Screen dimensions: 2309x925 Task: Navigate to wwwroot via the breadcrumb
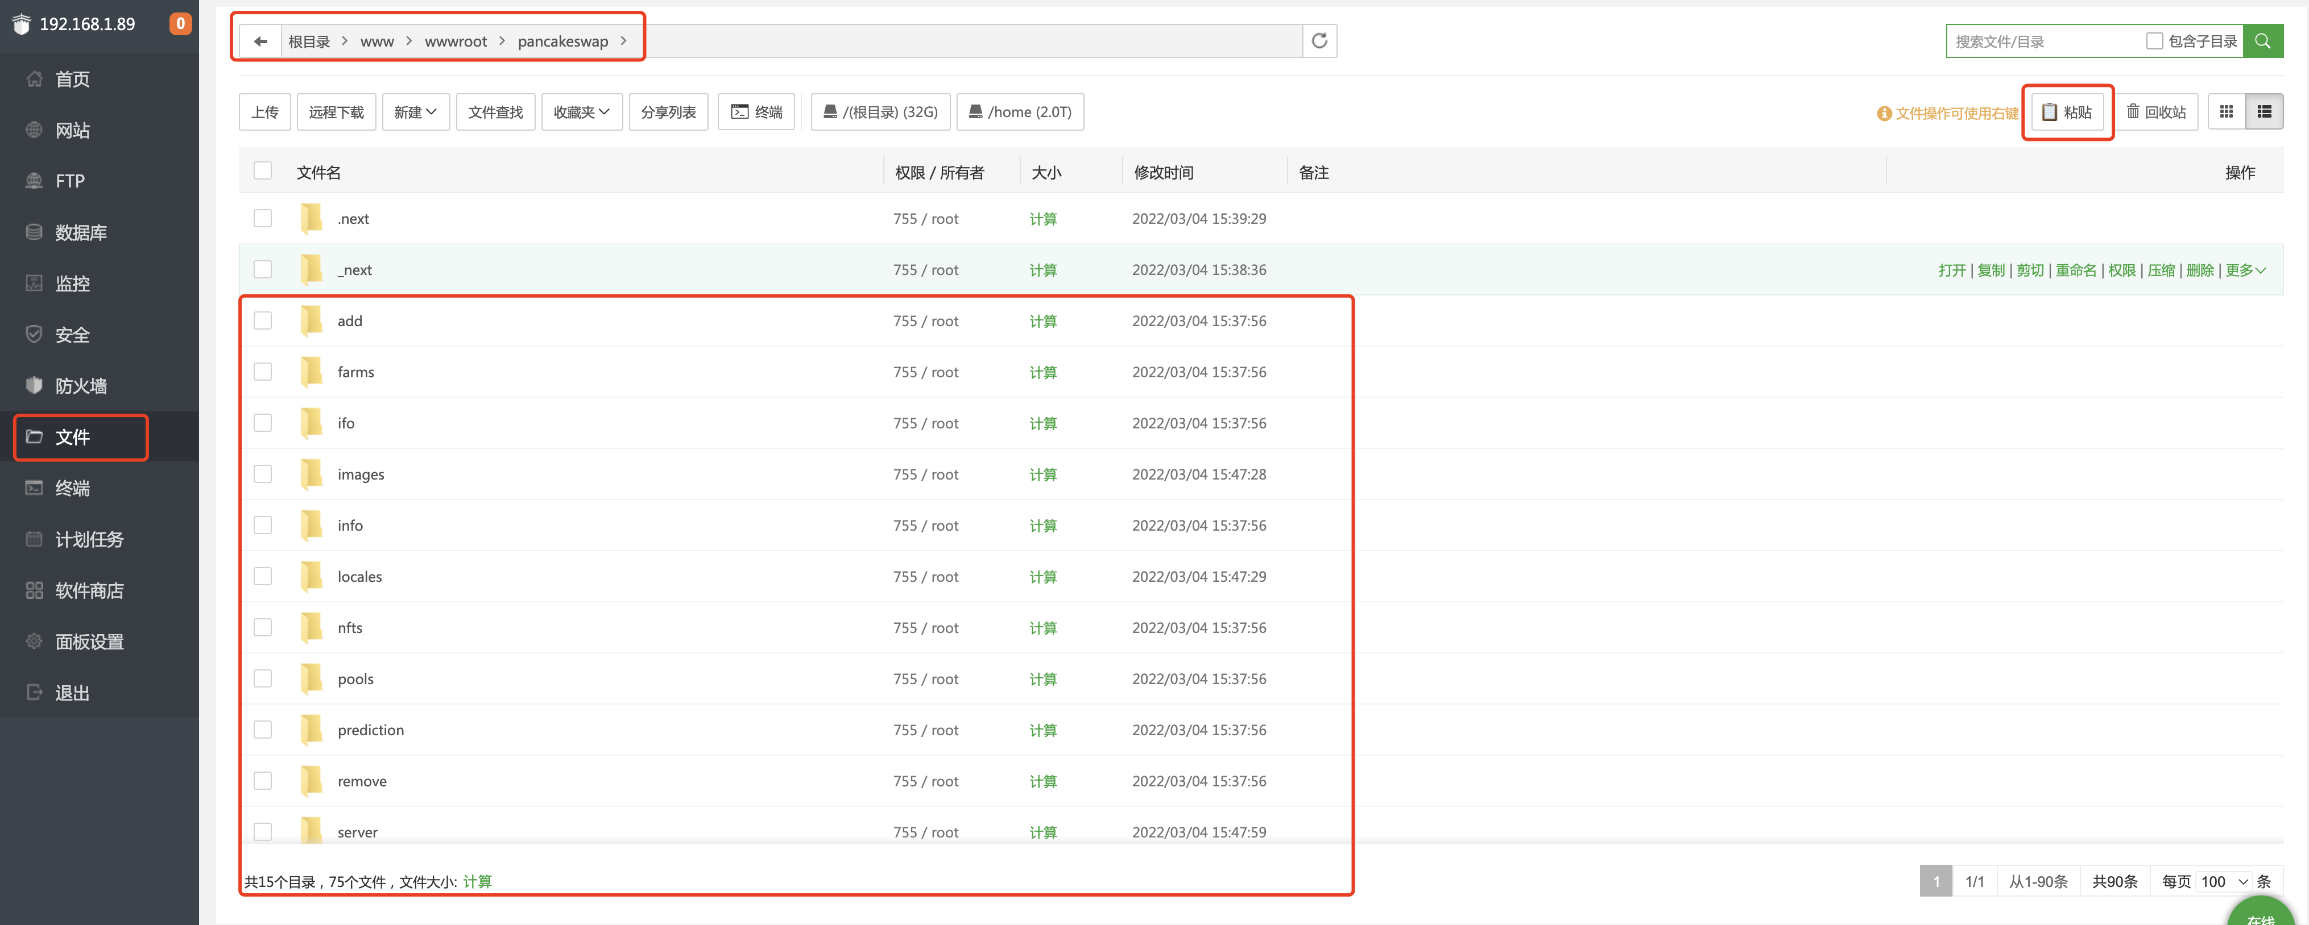[456, 40]
